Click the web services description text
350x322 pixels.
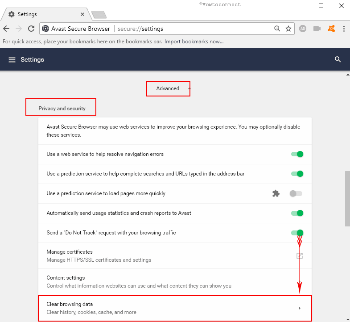click(x=173, y=131)
